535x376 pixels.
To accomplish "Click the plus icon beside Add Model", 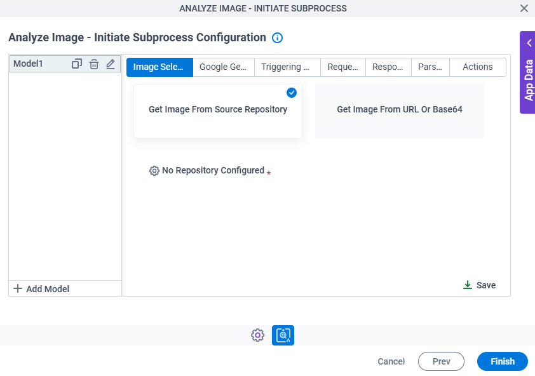I will [18, 288].
